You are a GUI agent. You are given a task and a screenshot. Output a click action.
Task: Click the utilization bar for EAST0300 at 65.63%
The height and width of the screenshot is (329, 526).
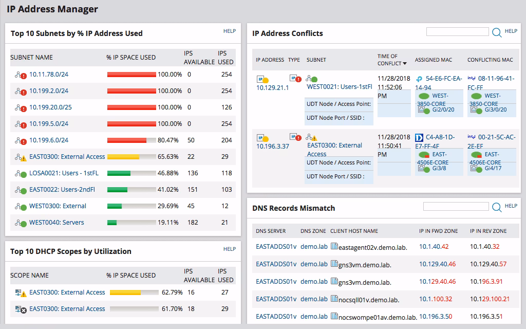[131, 156]
